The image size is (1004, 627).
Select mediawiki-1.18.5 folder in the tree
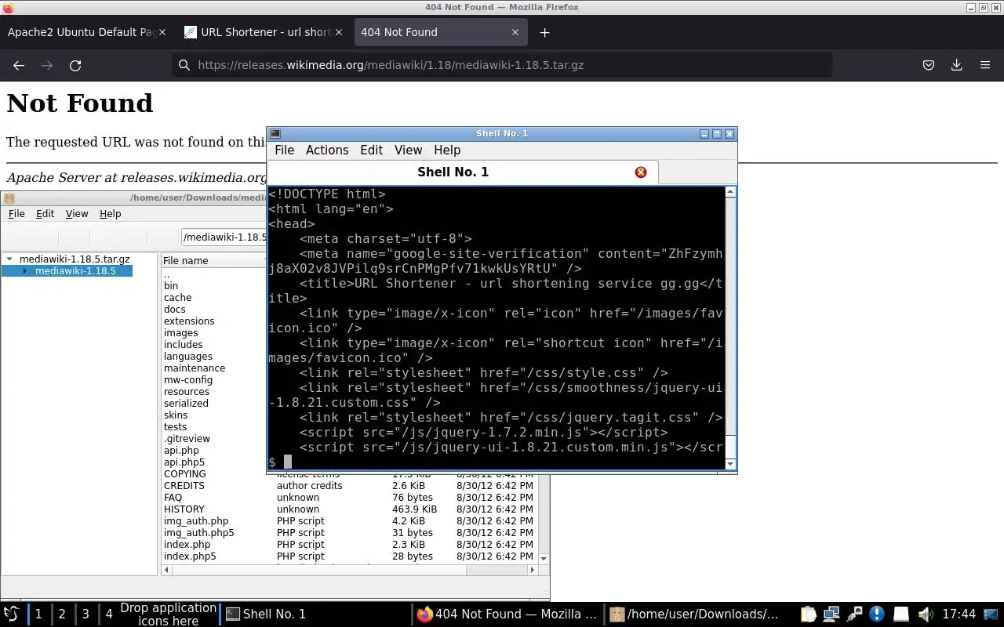click(x=75, y=271)
